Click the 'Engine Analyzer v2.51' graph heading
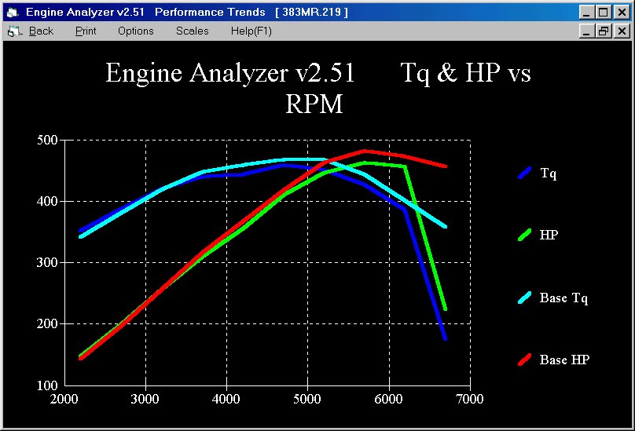Viewport: 635px width, 431px height. pos(230,73)
